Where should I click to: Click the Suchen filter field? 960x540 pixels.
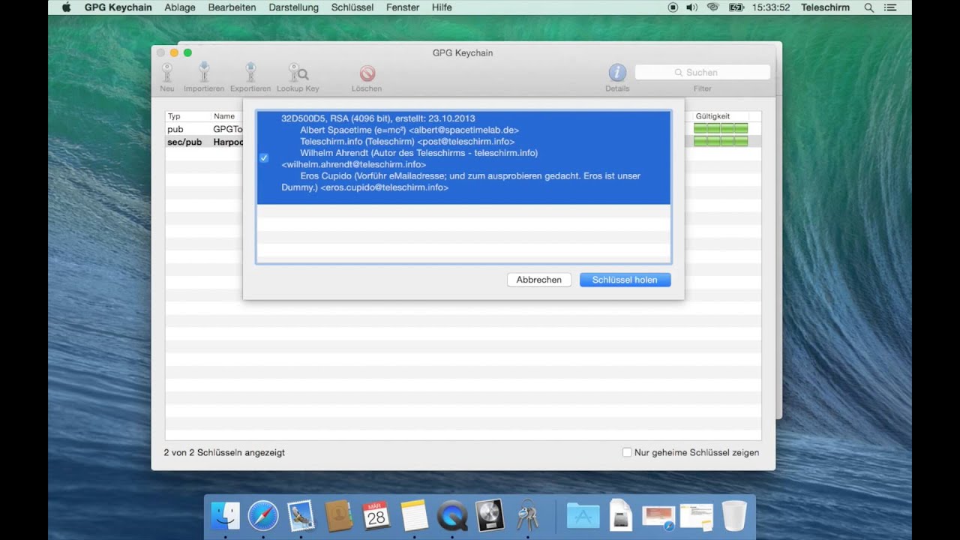pos(702,72)
